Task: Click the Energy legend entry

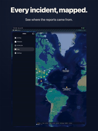Action: click(62, 123)
